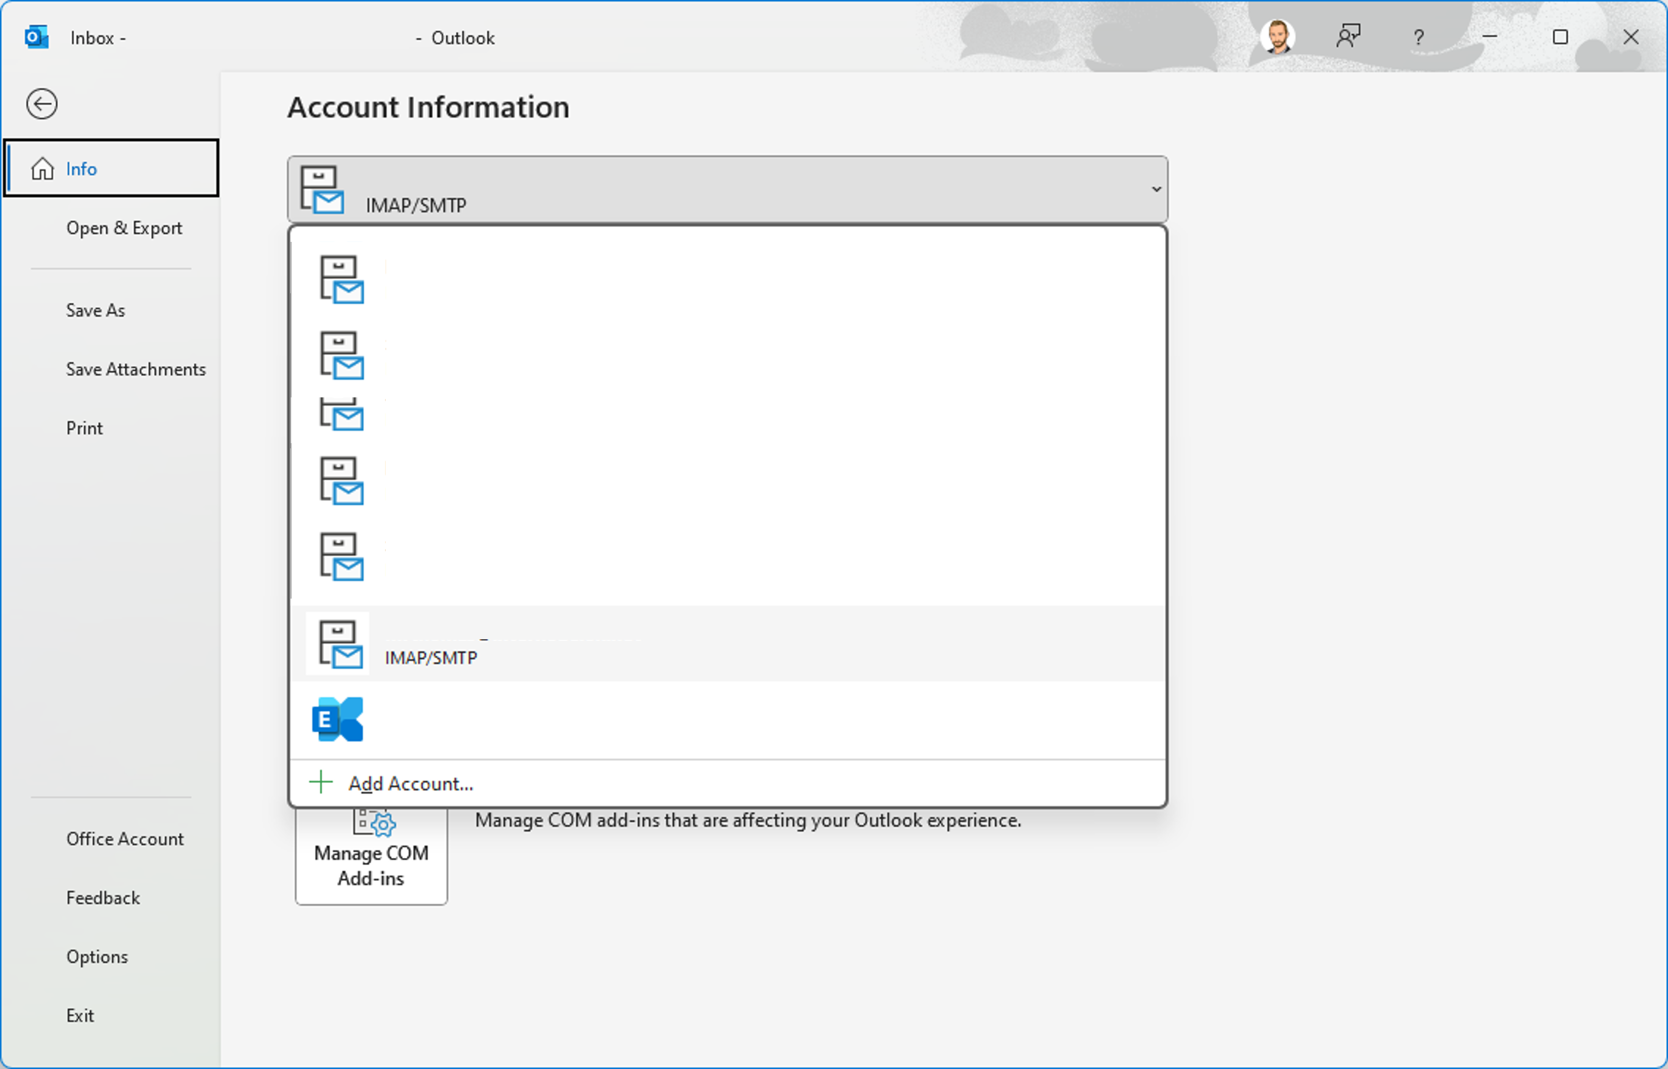
Task: Minimize the Outlook window
Action: 1490,36
